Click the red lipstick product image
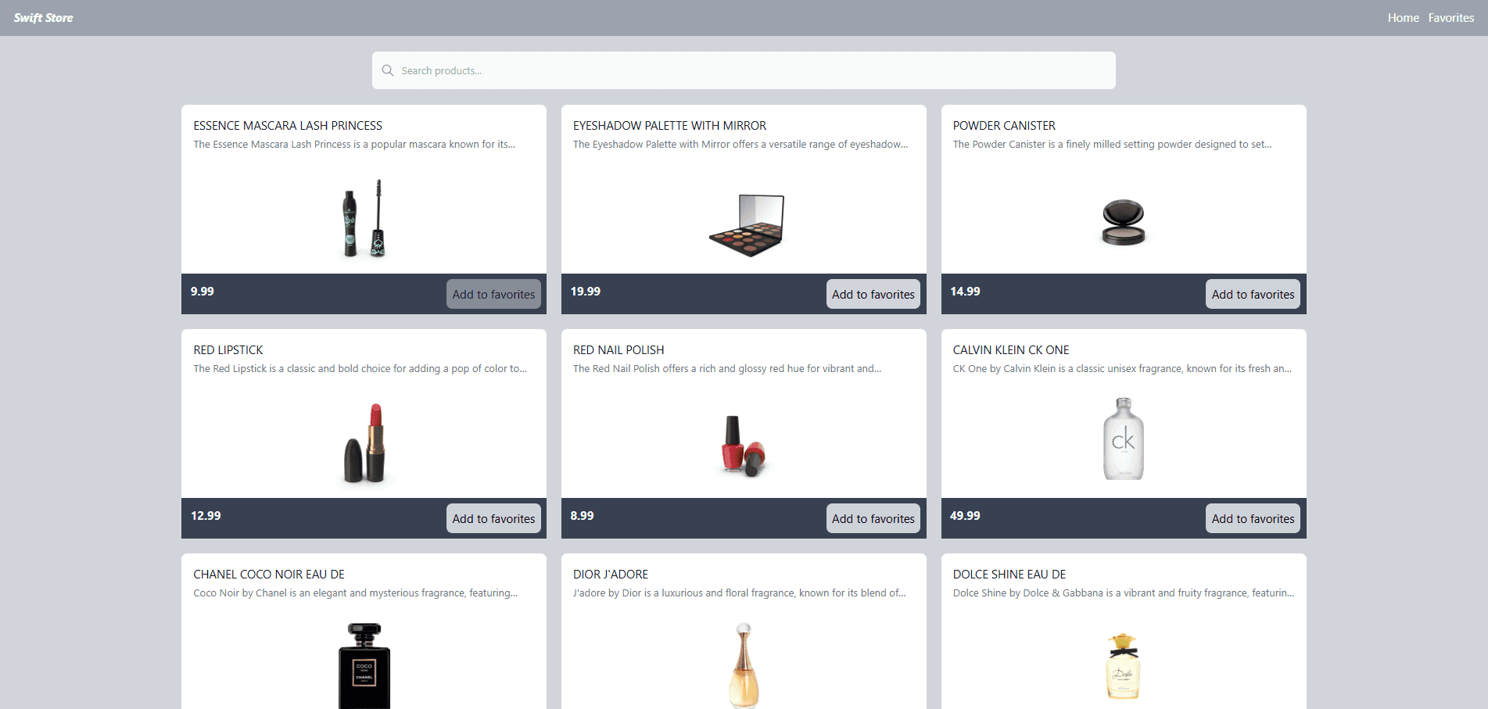Viewport: 1488px width, 709px height. [x=365, y=443]
